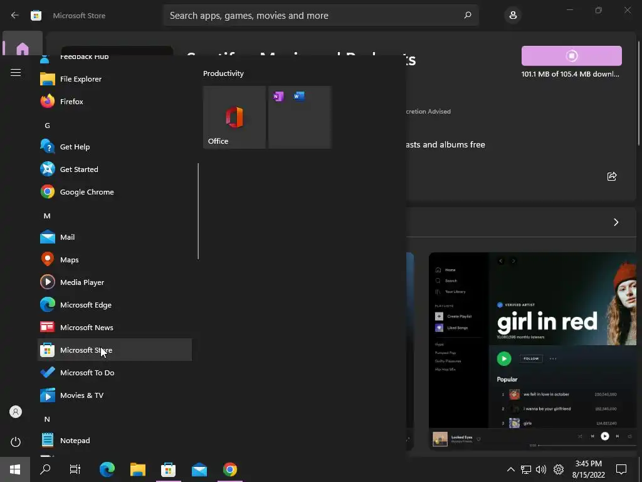Jump to letter M section header
Image resolution: width=642 pixels, height=482 pixels.
coord(47,216)
